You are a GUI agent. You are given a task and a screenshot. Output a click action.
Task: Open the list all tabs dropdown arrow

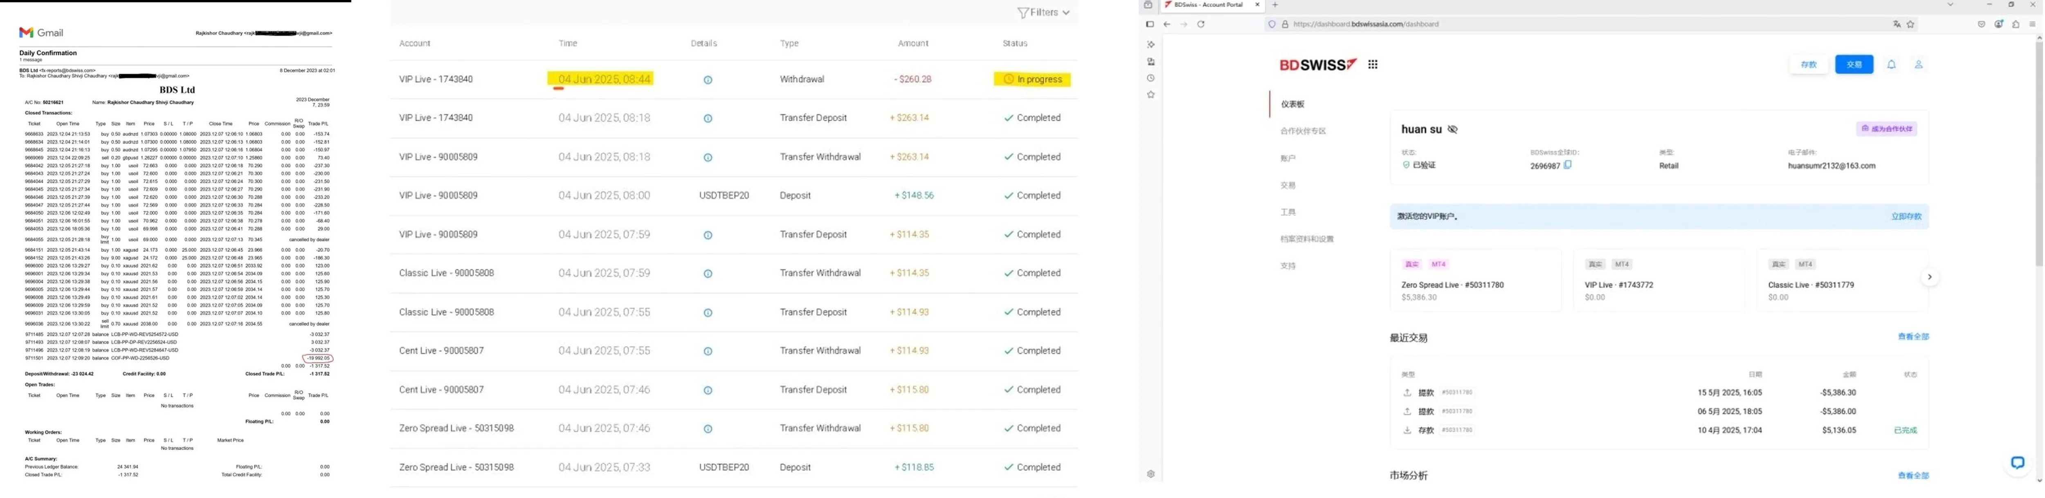coord(1950,5)
